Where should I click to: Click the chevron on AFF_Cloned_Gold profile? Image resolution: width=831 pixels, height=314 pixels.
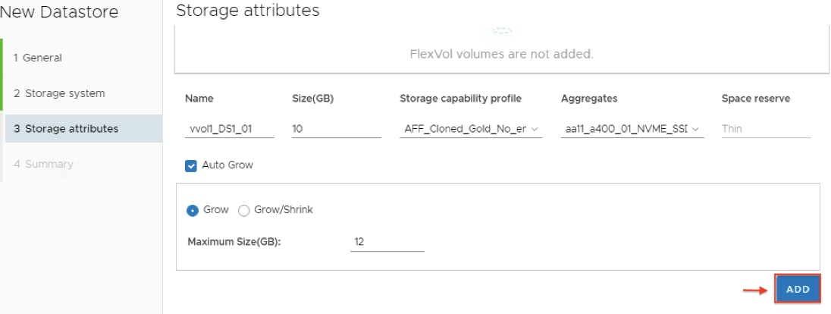click(x=535, y=129)
